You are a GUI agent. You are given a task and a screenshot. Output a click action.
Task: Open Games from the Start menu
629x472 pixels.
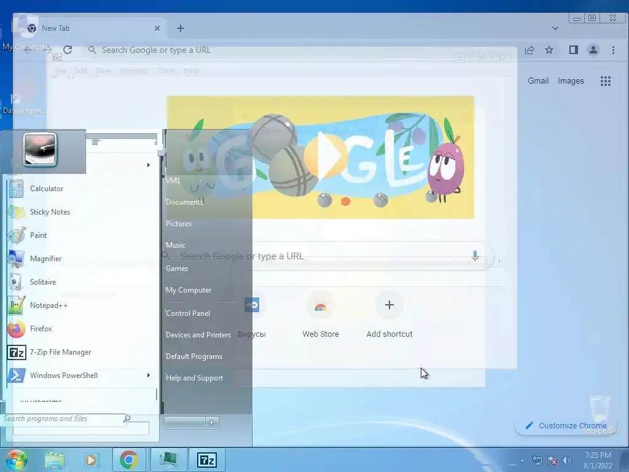[177, 269]
